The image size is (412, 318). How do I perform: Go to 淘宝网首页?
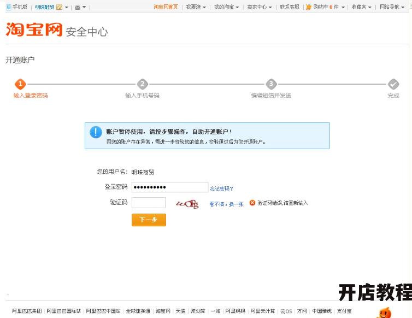pos(166,7)
